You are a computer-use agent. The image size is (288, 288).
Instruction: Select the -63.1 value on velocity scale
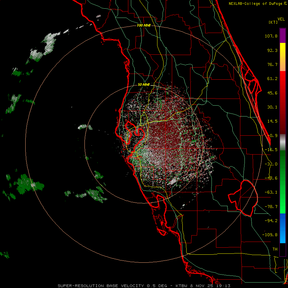point(271,192)
